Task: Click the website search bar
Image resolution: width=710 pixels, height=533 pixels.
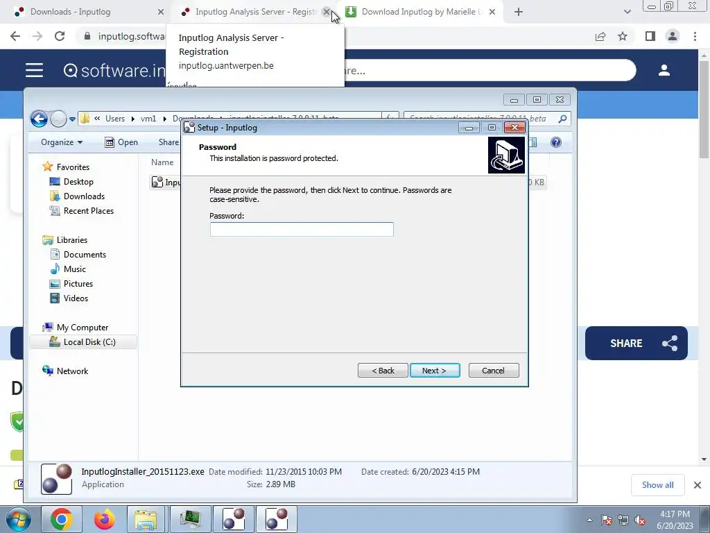Action: [489, 70]
